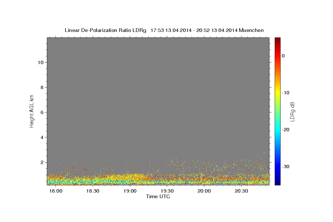The image size is (333, 222).
Task: Click the height tick label 4
Action: coord(42,137)
